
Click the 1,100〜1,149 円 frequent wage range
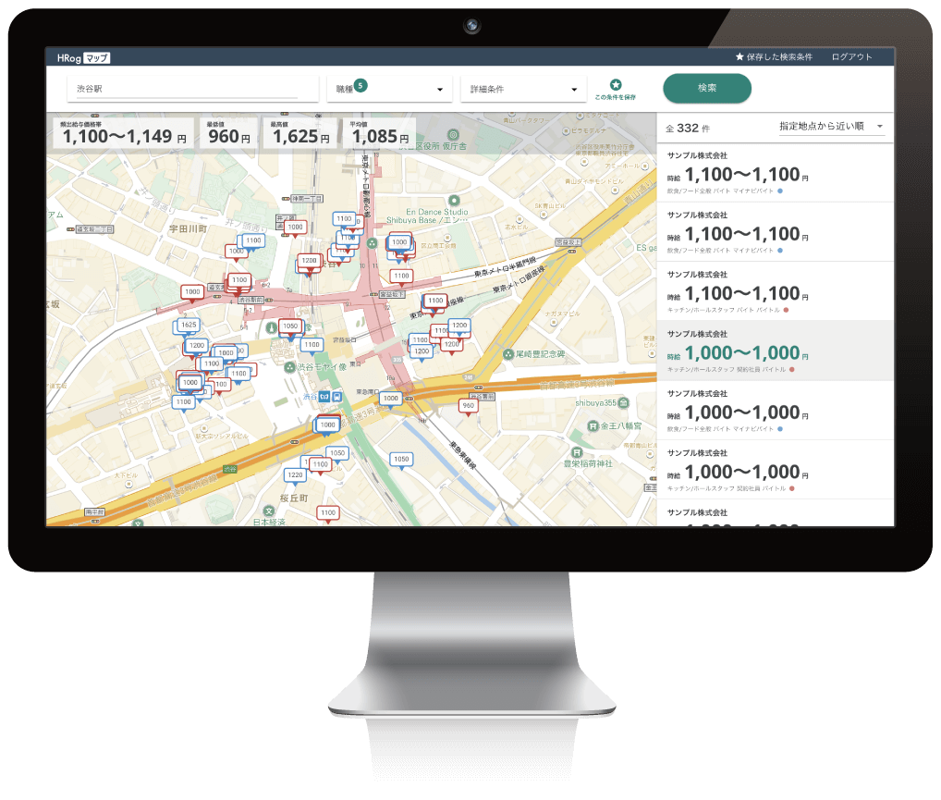point(124,133)
